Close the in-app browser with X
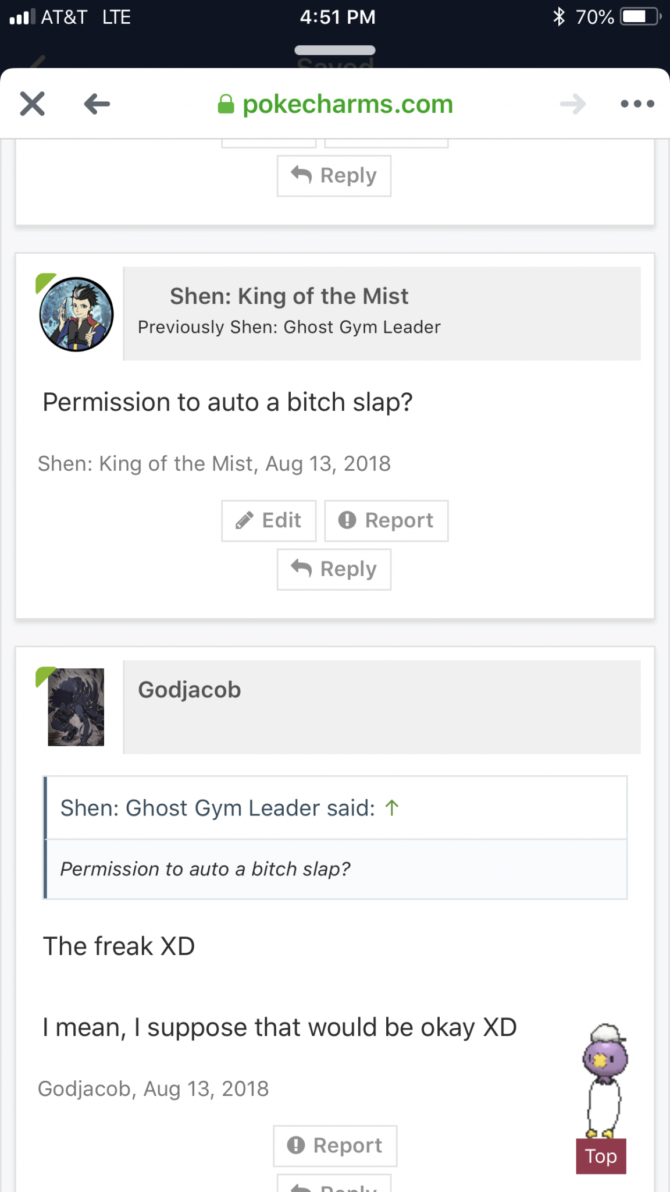This screenshot has width=670, height=1192. coord(33,104)
